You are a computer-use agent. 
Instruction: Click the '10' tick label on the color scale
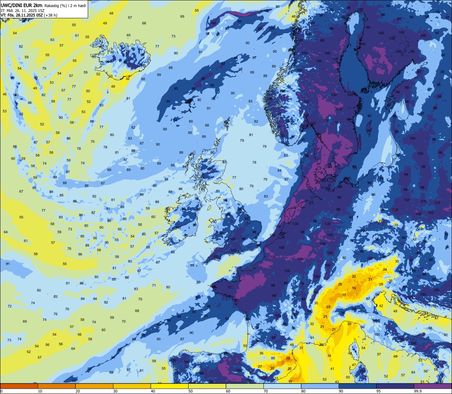point(40,391)
